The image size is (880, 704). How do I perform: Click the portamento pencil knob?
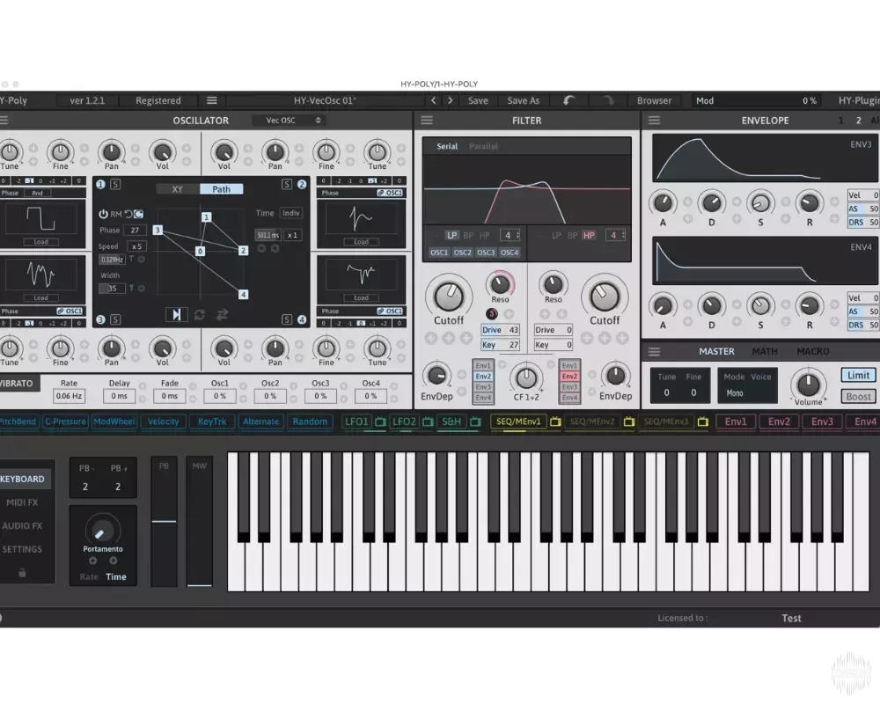(x=102, y=531)
